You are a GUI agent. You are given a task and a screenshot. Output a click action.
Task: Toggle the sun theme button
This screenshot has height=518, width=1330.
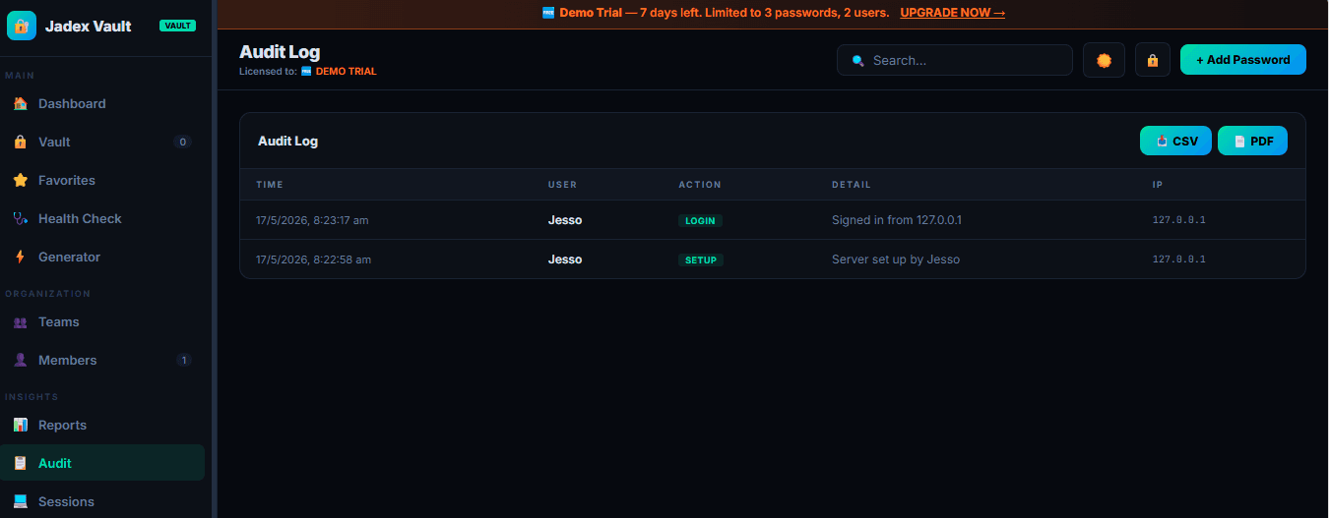(x=1104, y=60)
